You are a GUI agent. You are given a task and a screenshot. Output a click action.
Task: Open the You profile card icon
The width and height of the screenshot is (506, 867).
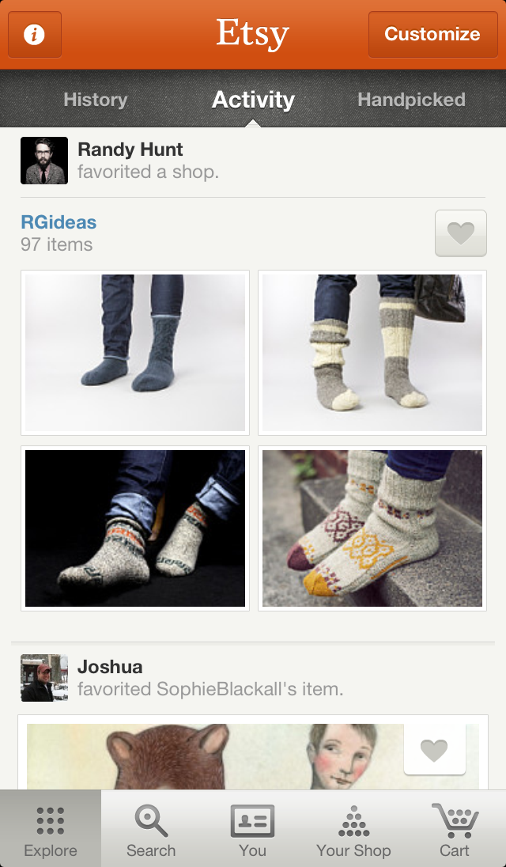(x=252, y=828)
